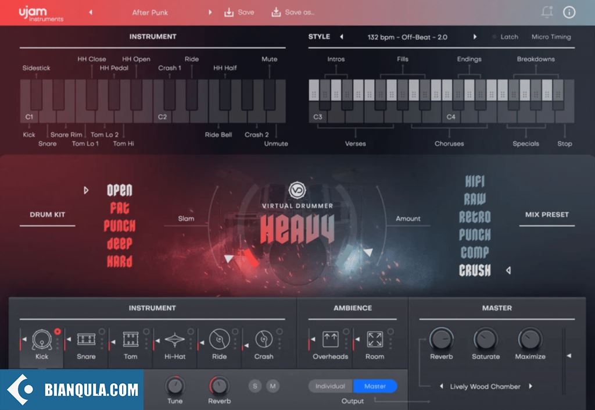The image size is (595, 410).
Task: Go to previous preset before After Punk
Action: tap(91, 12)
